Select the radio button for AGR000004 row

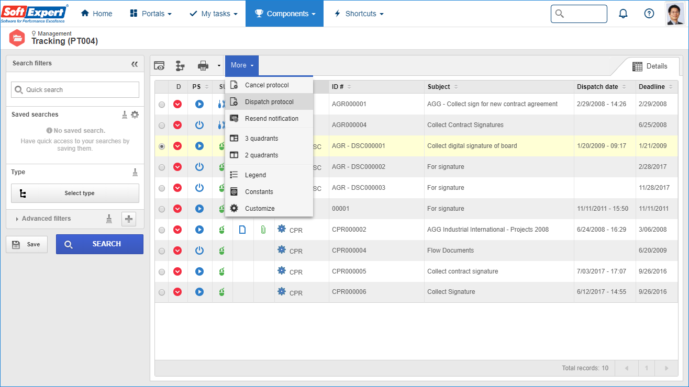click(162, 126)
